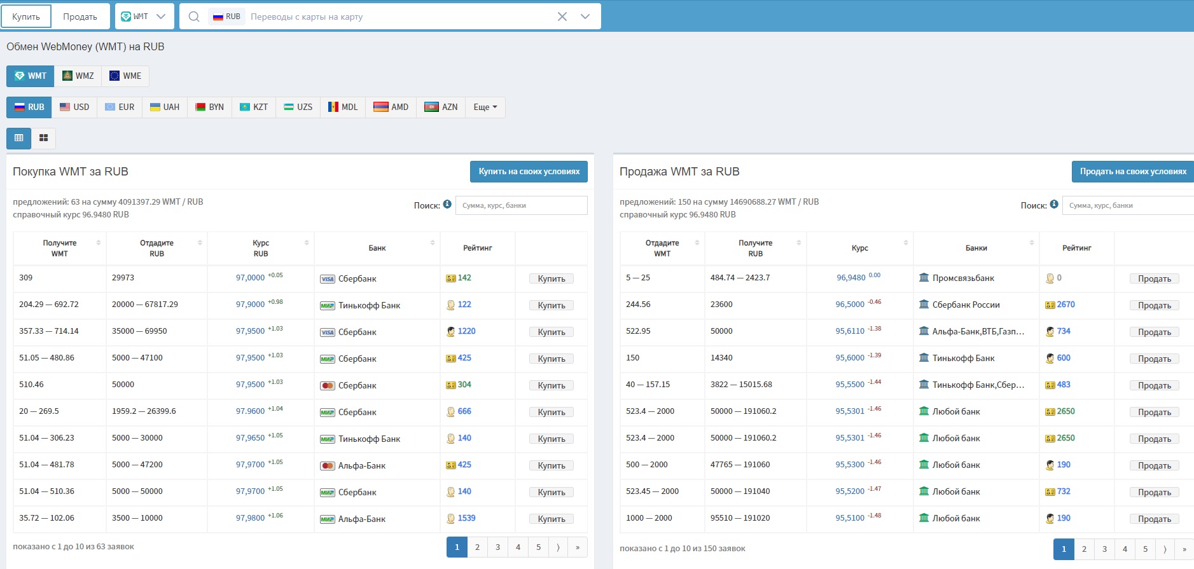Click Продать for the 95,5100 rate row
This screenshot has width=1194, height=569.
point(1155,519)
